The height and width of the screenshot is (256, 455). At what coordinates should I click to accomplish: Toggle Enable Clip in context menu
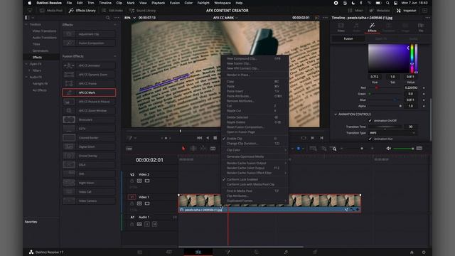255,139
